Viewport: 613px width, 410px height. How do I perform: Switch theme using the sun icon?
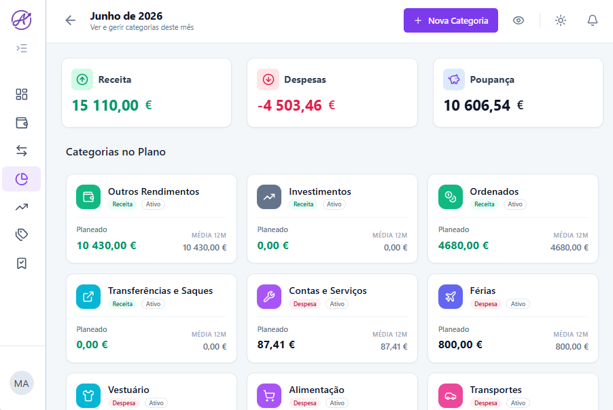tap(560, 20)
